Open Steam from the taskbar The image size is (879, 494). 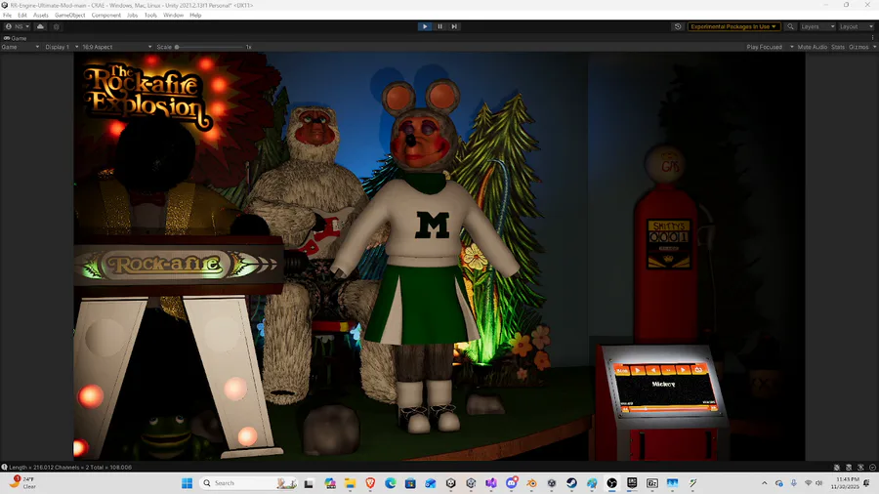(571, 483)
